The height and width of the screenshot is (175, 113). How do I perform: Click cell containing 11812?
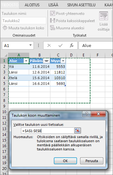(x=58, y=72)
